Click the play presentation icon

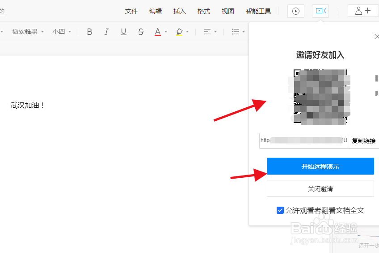tap(295, 11)
